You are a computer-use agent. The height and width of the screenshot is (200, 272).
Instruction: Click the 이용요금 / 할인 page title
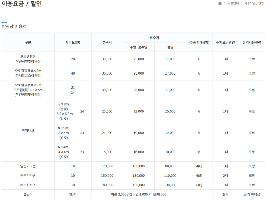(x=22, y=4)
